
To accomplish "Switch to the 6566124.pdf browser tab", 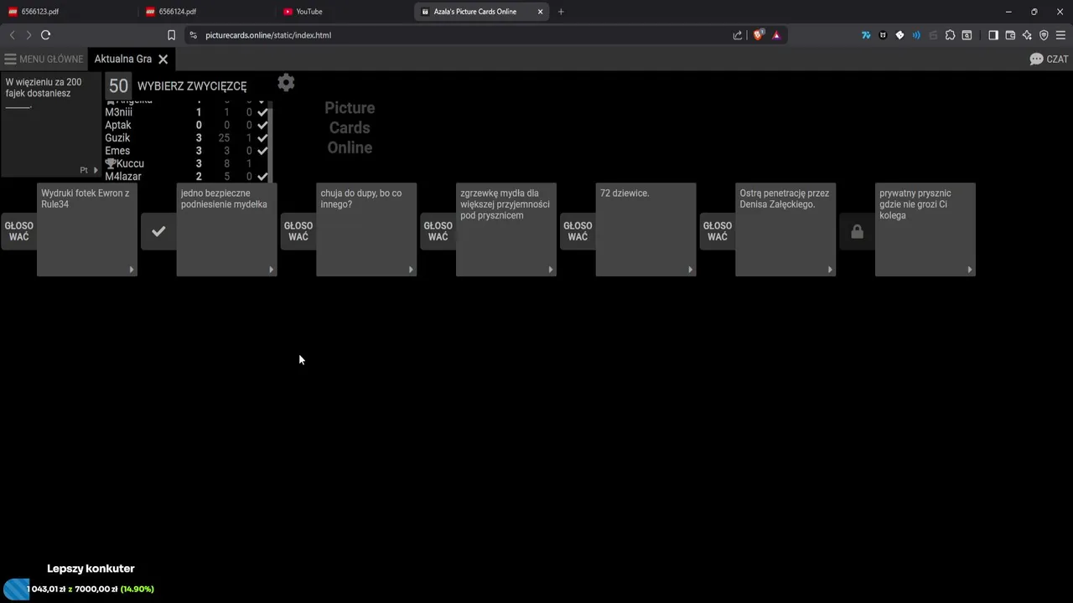I will (205, 12).
